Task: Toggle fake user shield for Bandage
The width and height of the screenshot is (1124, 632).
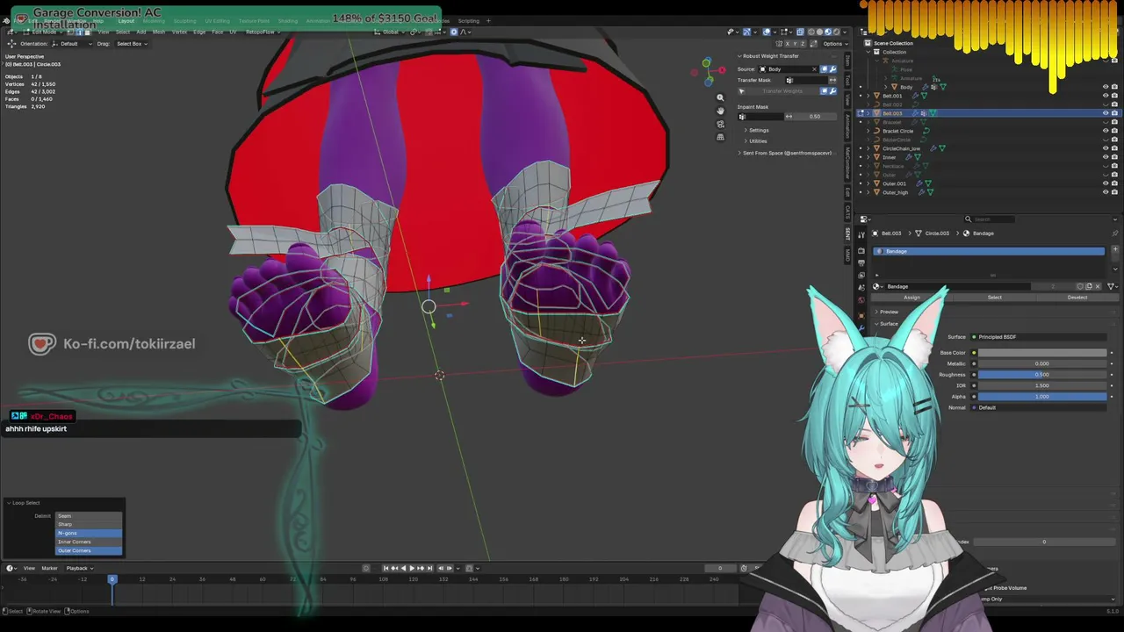Action: [1080, 286]
